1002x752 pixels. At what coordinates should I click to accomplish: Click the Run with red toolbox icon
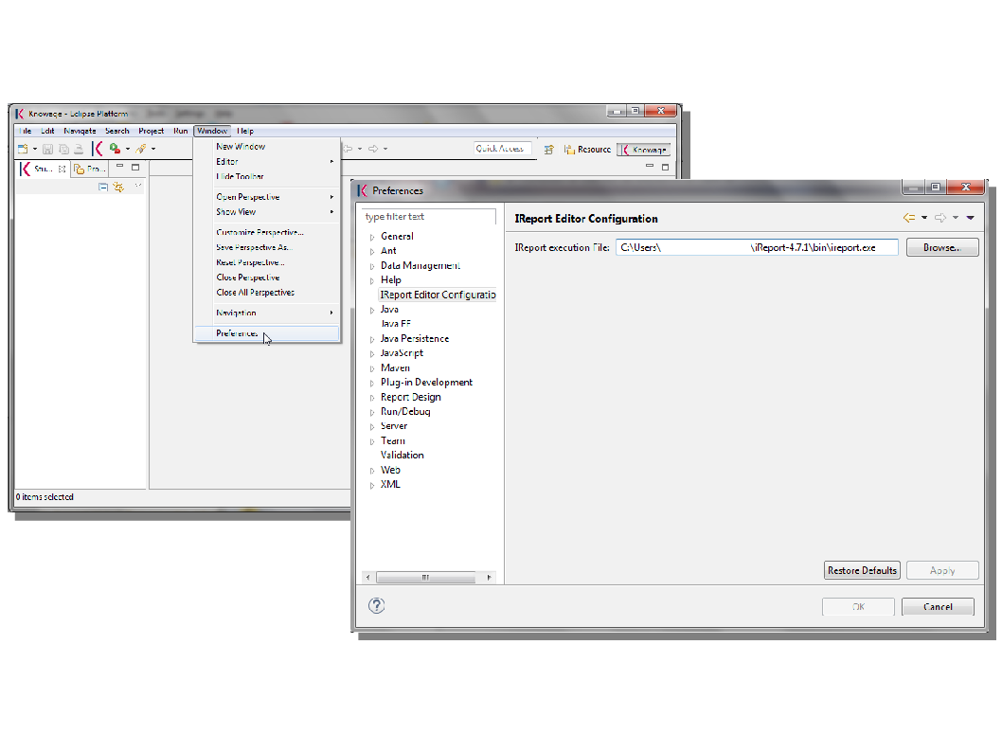click(x=115, y=149)
